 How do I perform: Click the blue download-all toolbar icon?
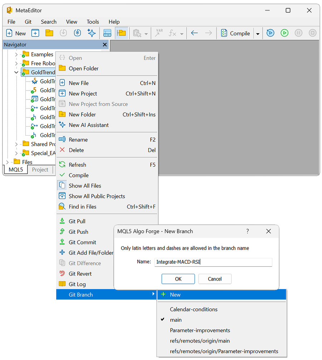(x=77, y=33)
